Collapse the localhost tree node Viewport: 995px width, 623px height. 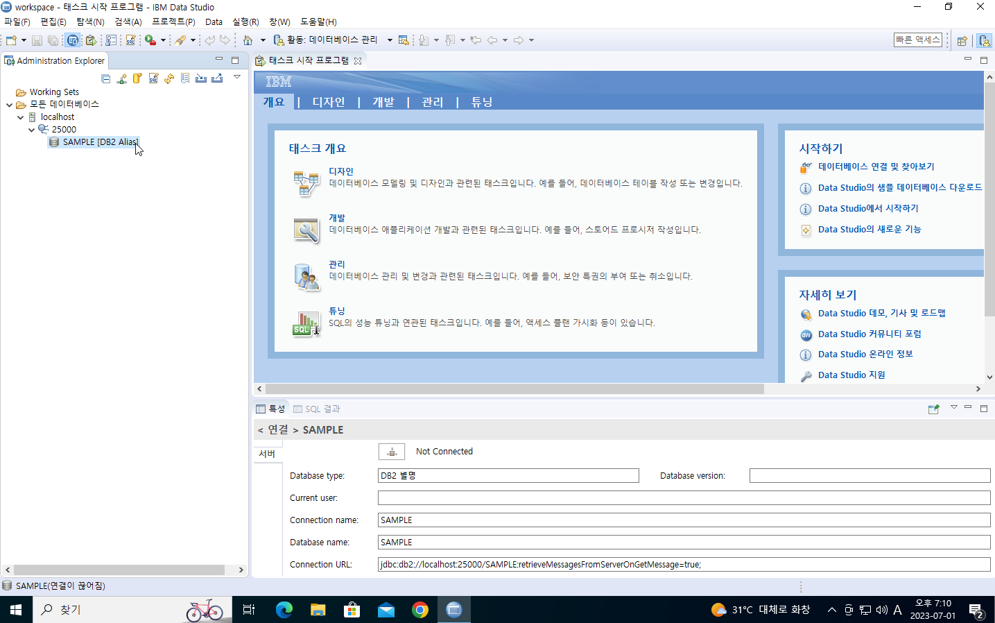pyautogui.click(x=20, y=117)
